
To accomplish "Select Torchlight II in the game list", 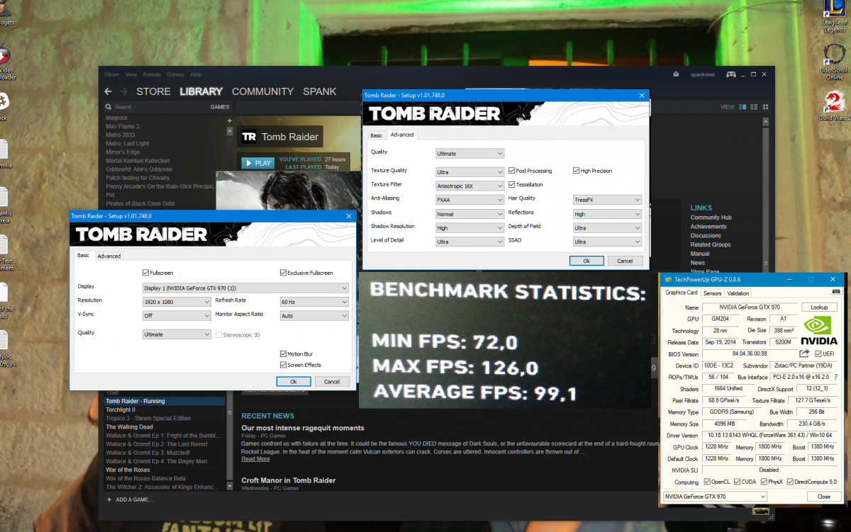I will (121, 409).
